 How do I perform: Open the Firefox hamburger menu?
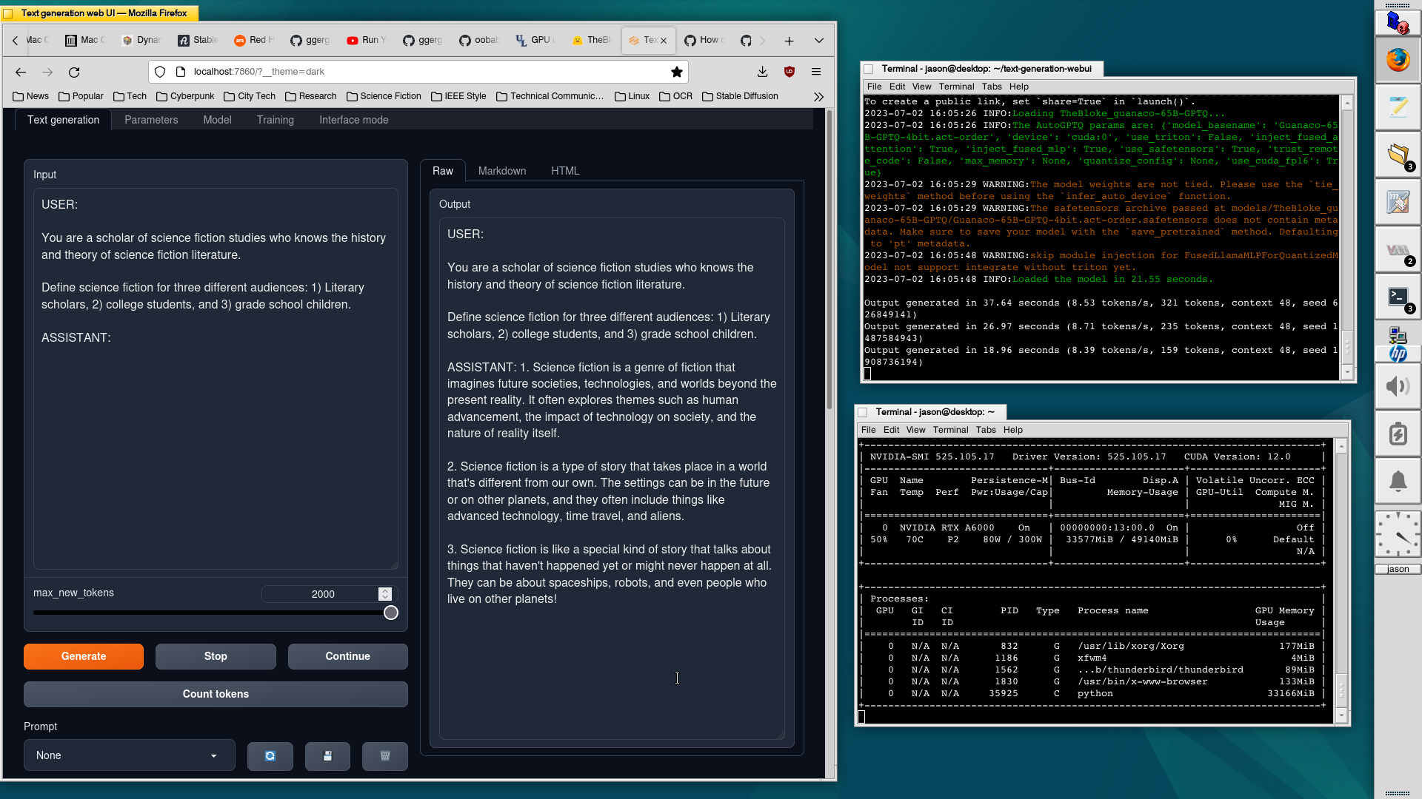pos(816,72)
